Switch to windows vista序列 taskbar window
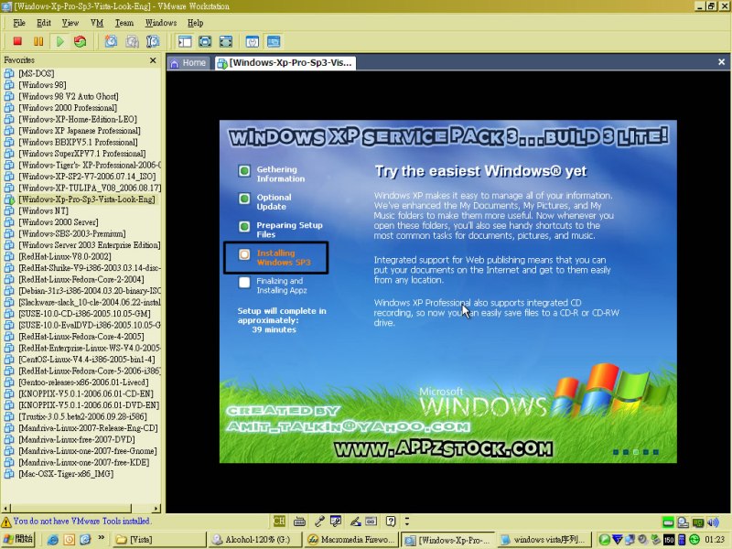 pos(544,540)
